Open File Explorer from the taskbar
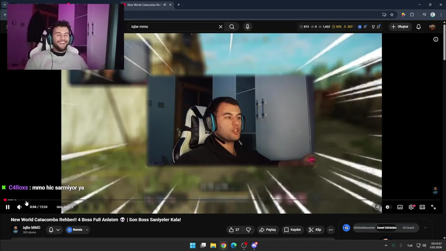Image resolution: width=446 pixels, height=251 pixels. [213, 245]
